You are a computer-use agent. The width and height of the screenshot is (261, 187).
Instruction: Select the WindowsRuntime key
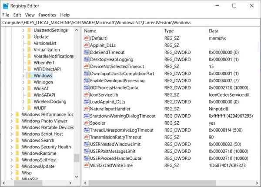pos(39,153)
